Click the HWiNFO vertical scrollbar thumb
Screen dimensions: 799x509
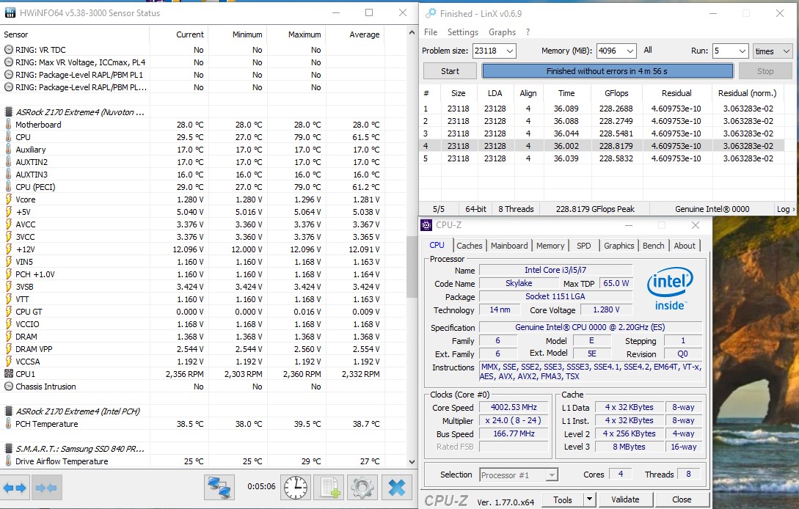click(x=412, y=267)
